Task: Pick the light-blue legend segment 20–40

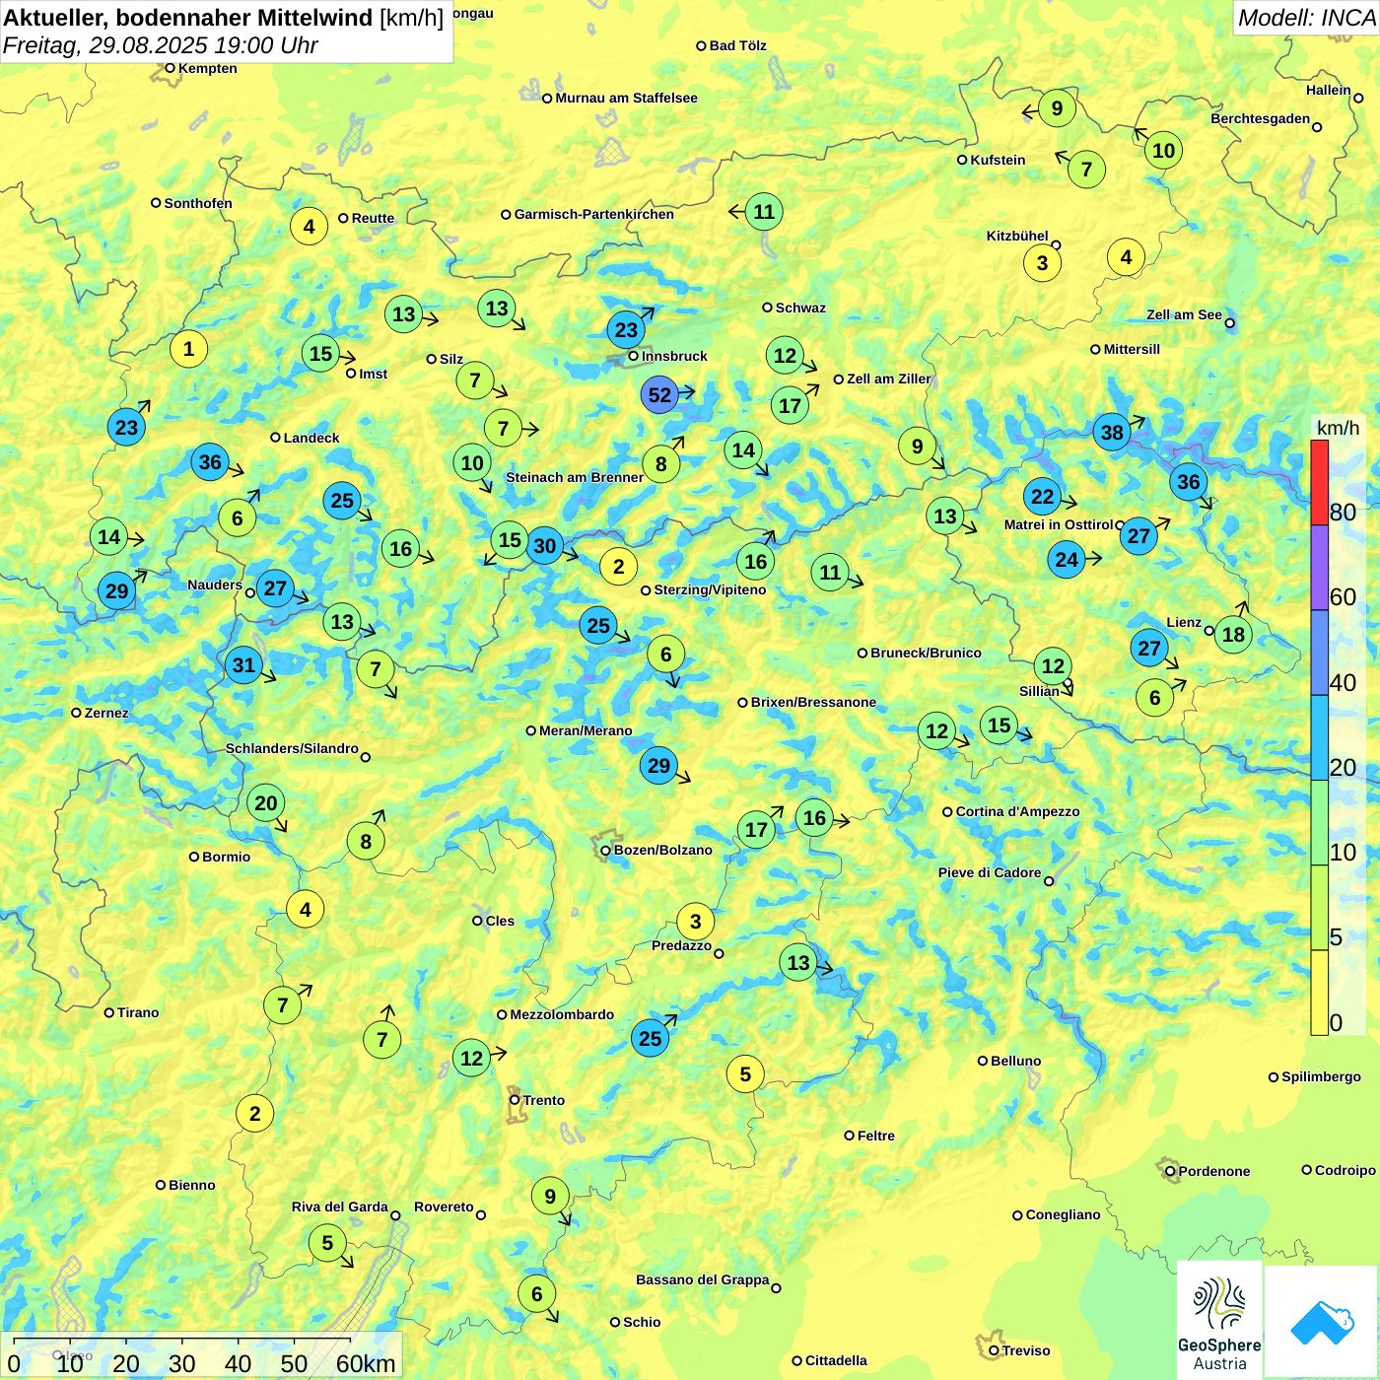Action: point(1319,738)
